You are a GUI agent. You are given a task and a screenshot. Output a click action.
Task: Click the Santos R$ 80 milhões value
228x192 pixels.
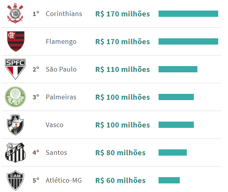(x=120, y=153)
